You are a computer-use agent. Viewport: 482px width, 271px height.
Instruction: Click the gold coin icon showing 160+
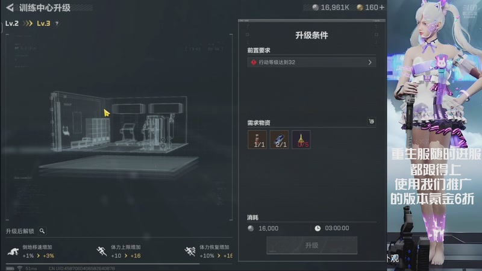(360, 7)
